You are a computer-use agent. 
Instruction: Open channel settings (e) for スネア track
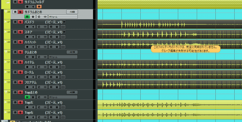[39, 37]
